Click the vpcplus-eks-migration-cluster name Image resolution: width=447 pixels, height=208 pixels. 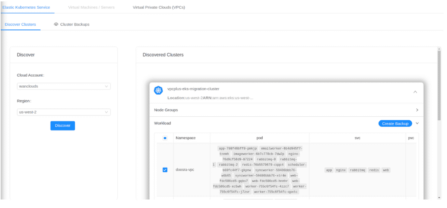[x=193, y=89]
